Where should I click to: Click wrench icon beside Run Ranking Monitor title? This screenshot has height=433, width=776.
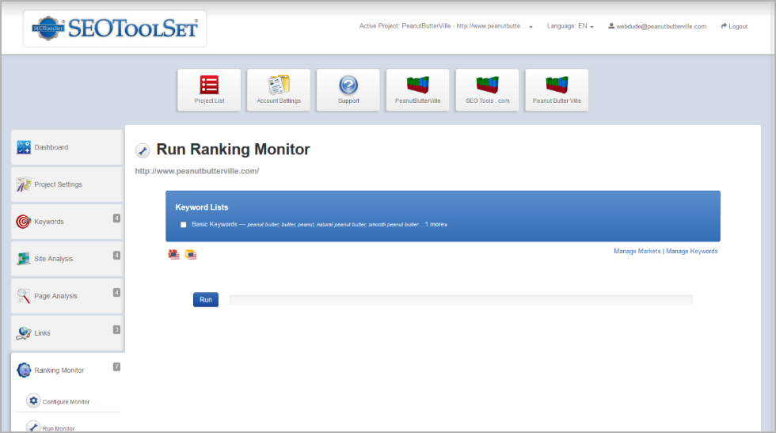click(x=143, y=150)
